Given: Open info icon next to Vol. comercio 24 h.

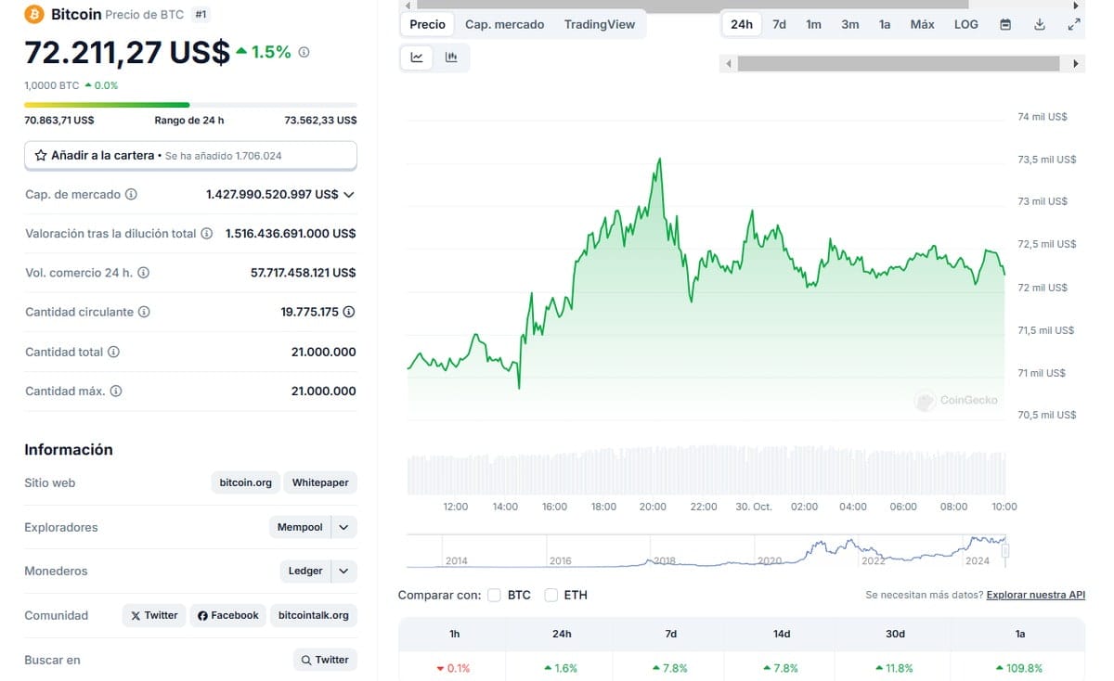Looking at the screenshot, I should 143,273.
